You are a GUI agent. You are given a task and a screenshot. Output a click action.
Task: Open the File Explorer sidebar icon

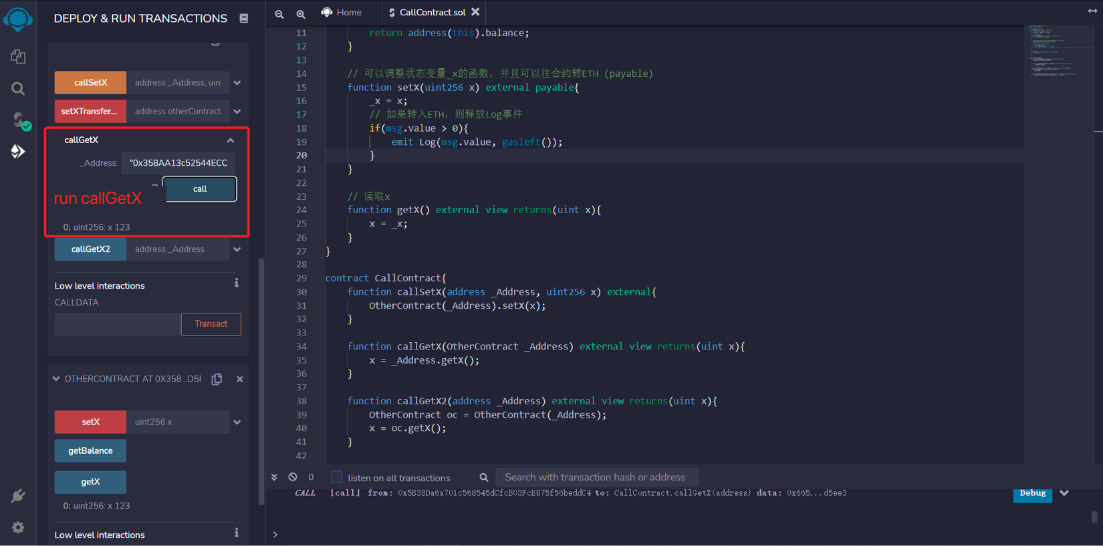tap(18, 57)
